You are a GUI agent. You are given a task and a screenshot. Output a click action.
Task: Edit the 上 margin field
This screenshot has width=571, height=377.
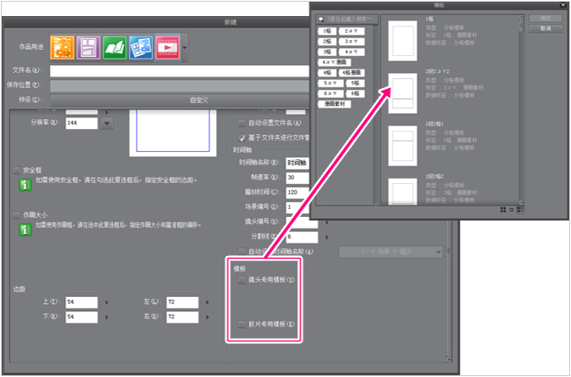point(82,302)
